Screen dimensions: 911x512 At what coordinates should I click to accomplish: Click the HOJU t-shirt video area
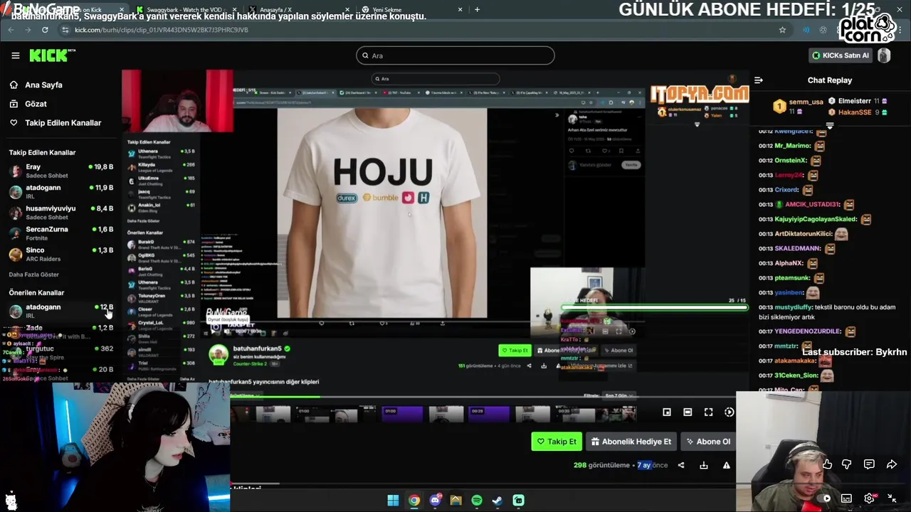pyautogui.click(x=382, y=212)
